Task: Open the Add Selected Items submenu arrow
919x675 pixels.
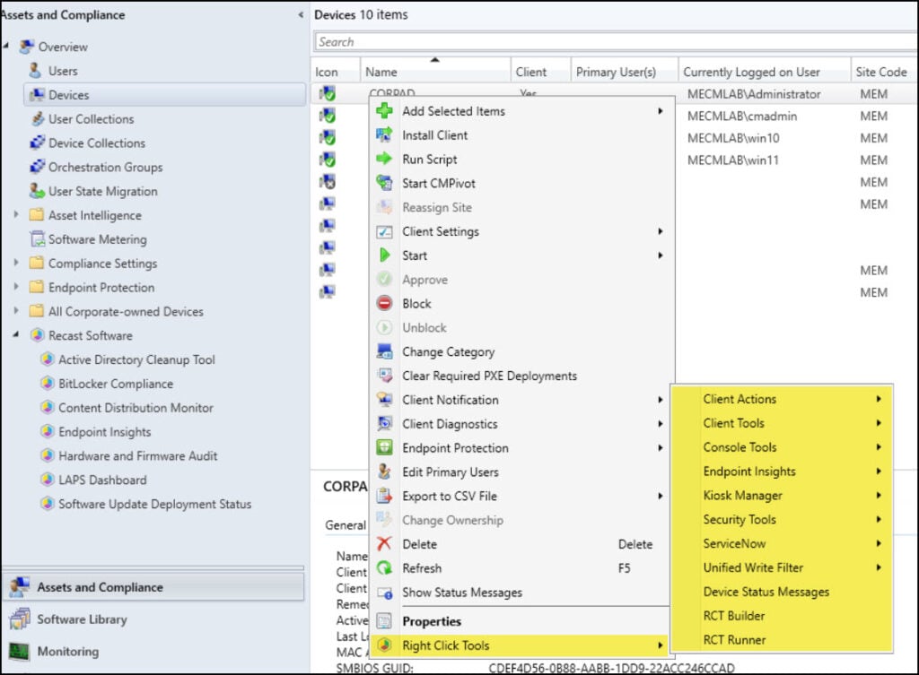Action: pyautogui.click(x=660, y=110)
